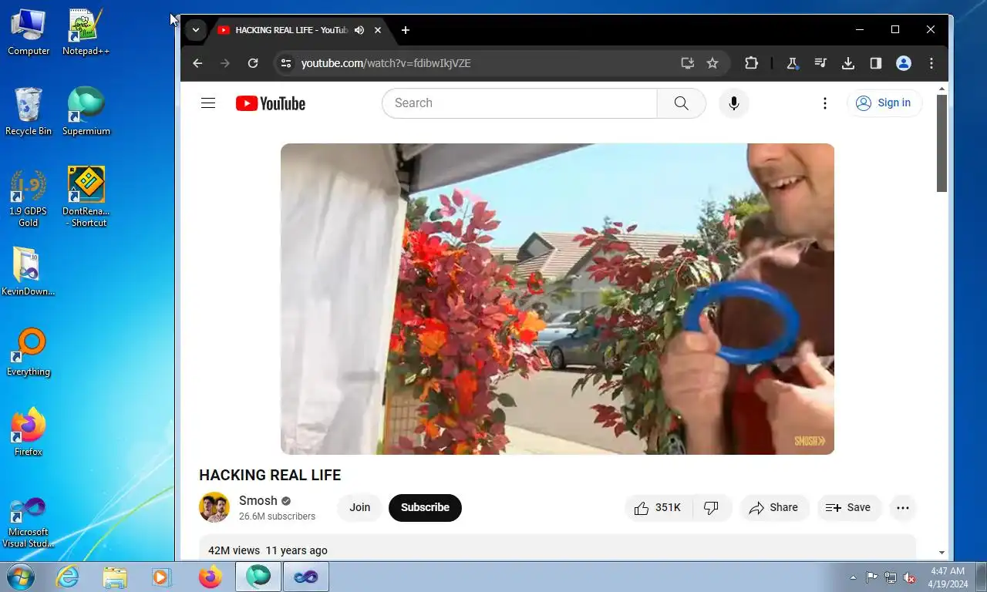Select the Supermium desktop shortcut
Image resolution: width=987 pixels, height=592 pixels.
point(86,113)
